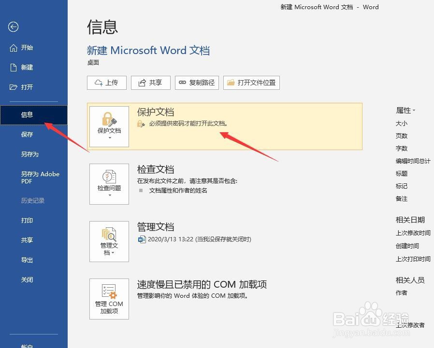Click the 页数 property label
Image resolution: width=434 pixels, height=348 pixels.
tap(401, 136)
